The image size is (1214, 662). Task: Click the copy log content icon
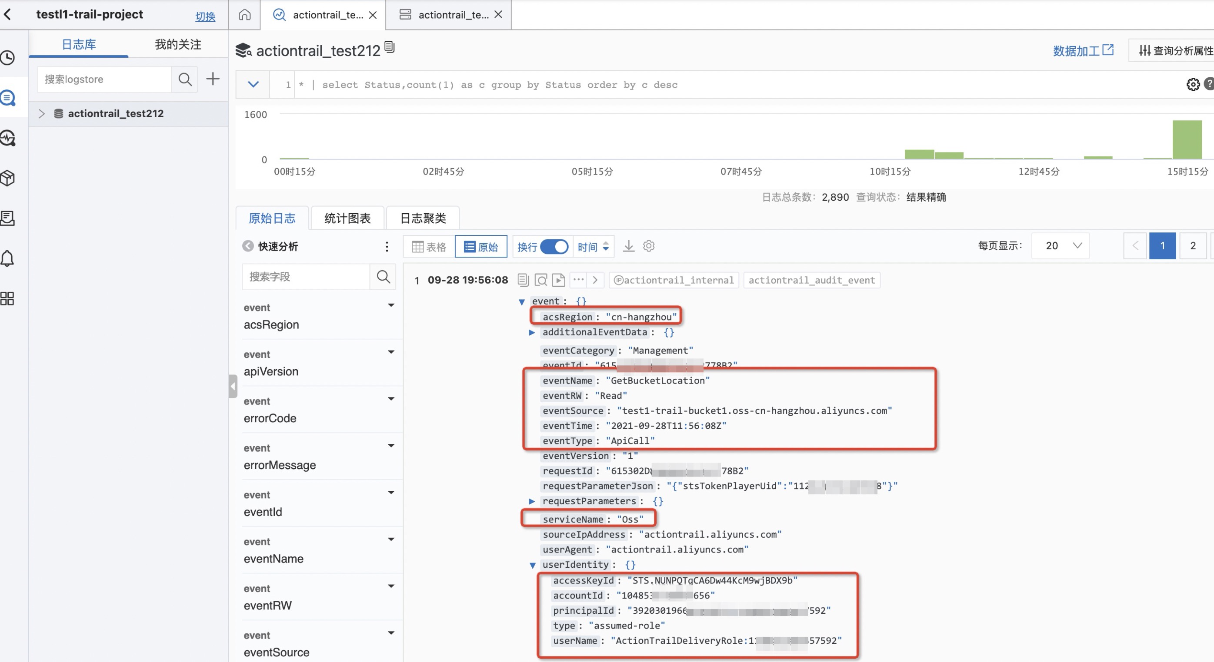point(523,280)
